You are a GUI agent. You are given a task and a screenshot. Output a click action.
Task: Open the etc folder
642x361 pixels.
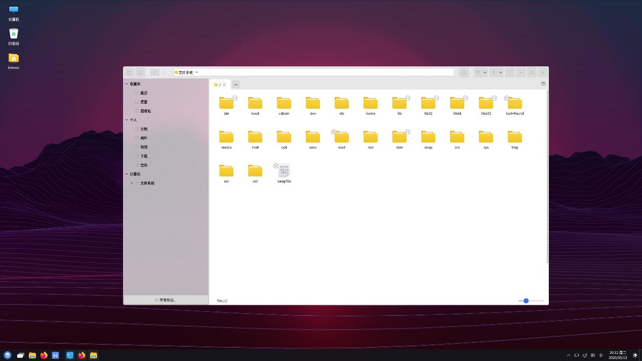[x=342, y=103]
